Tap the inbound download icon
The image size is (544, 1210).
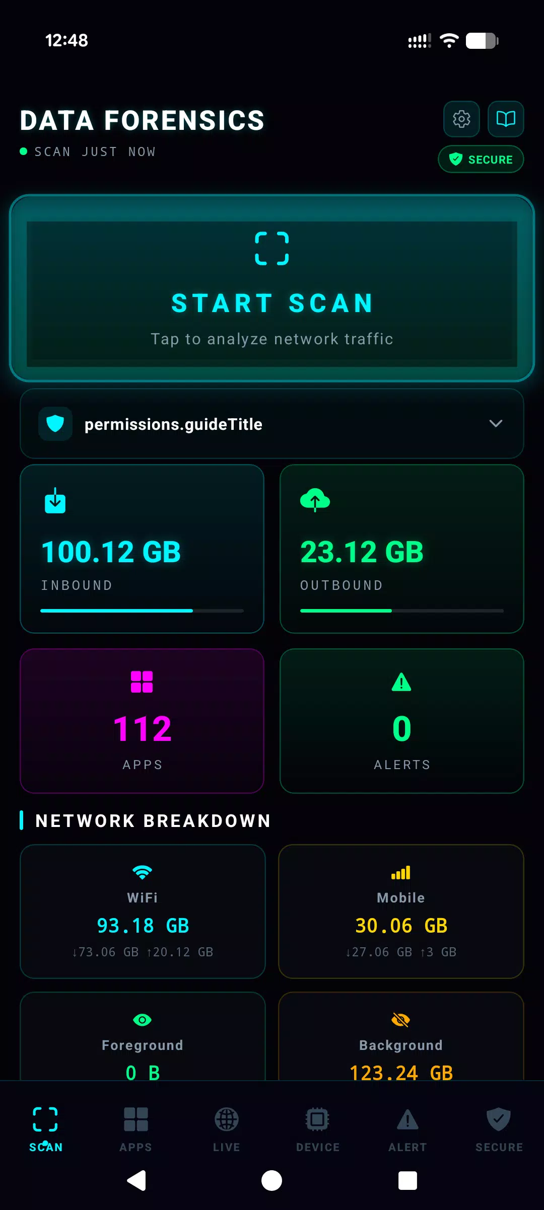[x=55, y=500]
